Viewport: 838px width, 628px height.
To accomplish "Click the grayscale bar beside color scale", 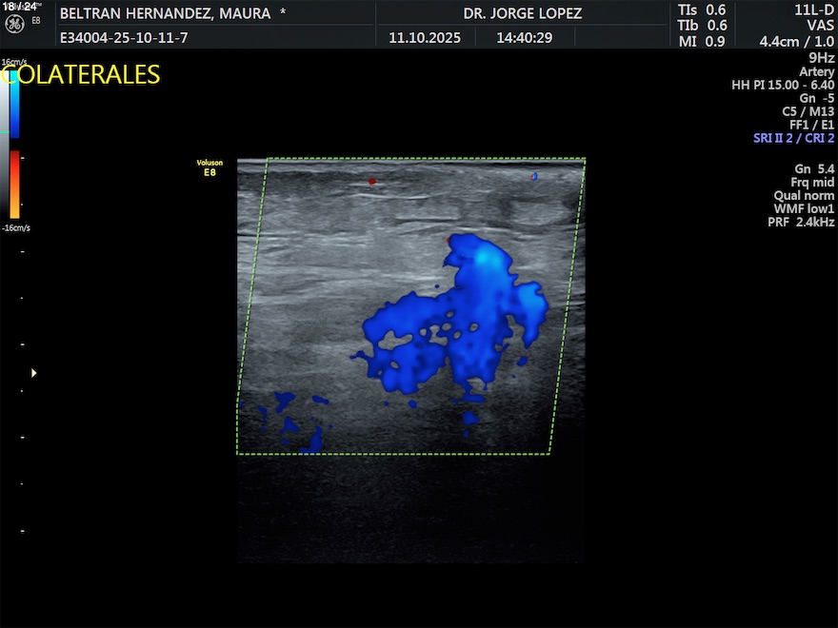I will point(5,143).
